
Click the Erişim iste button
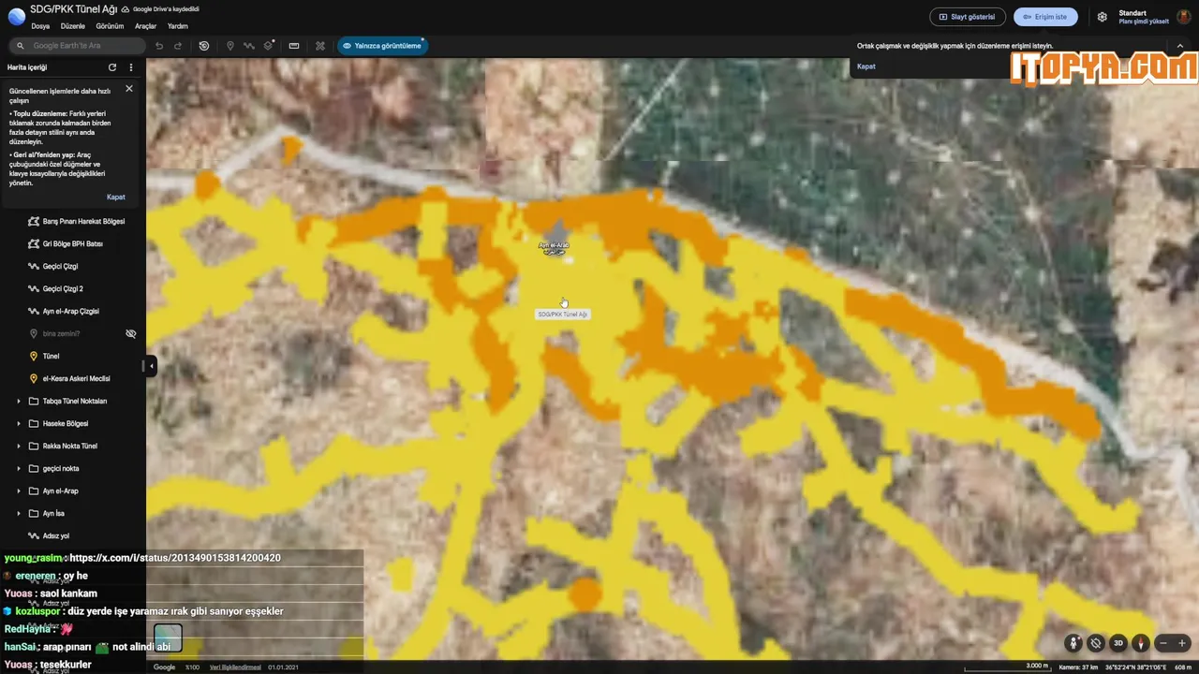(x=1045, y=17)
